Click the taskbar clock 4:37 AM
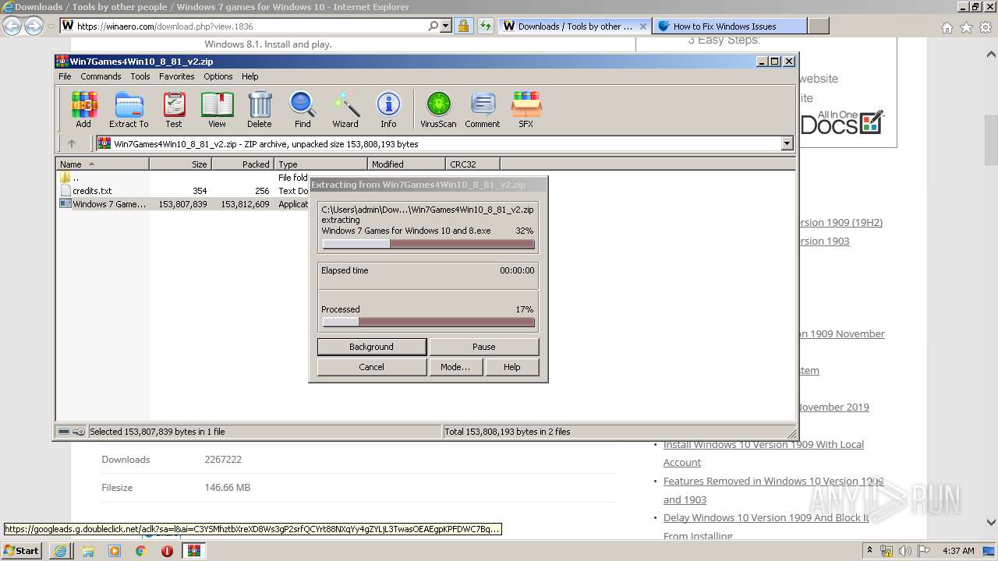The image size is (998, 561). [958, 551]
